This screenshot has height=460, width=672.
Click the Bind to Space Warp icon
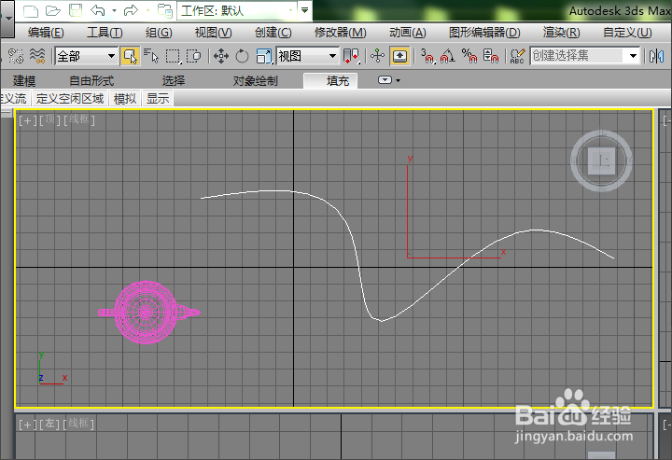tap(37, 56)
